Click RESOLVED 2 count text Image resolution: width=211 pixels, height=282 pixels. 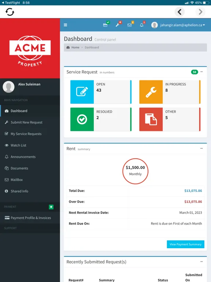[104, 115]
